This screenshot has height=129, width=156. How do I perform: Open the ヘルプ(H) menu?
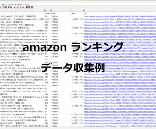click(x=26, y=4)
